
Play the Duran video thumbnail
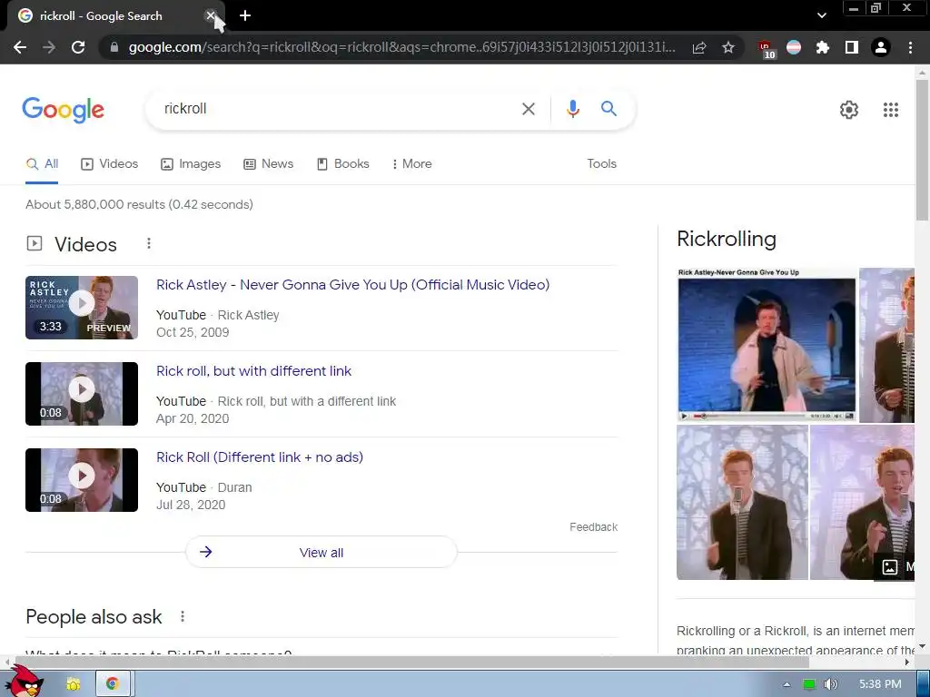82,480
